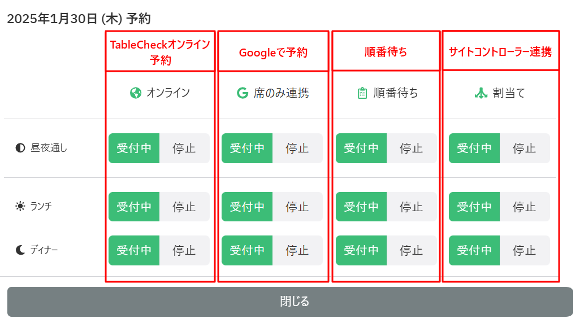The width and height of the screenshot is (580, 323).
Task: Click the Googleで予約 header label
Action: pos(273,53)
